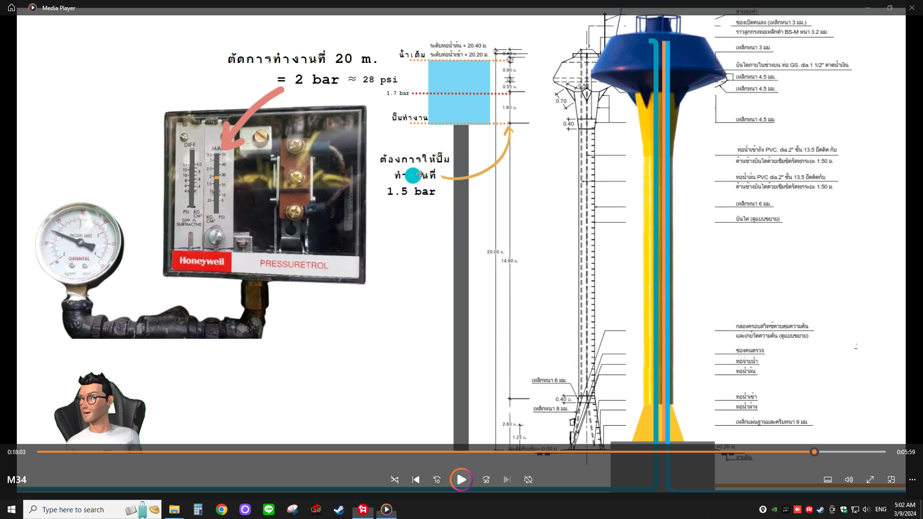Open the volume control flyout
The height and width of the screenshot is (519, 923).
849,480
